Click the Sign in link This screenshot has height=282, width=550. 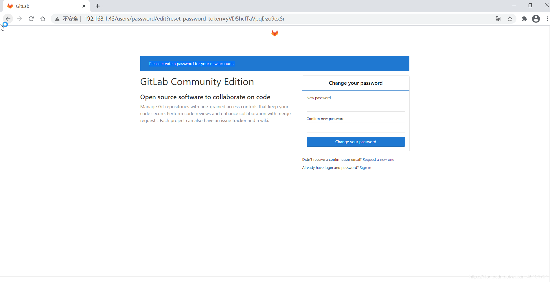365,168
